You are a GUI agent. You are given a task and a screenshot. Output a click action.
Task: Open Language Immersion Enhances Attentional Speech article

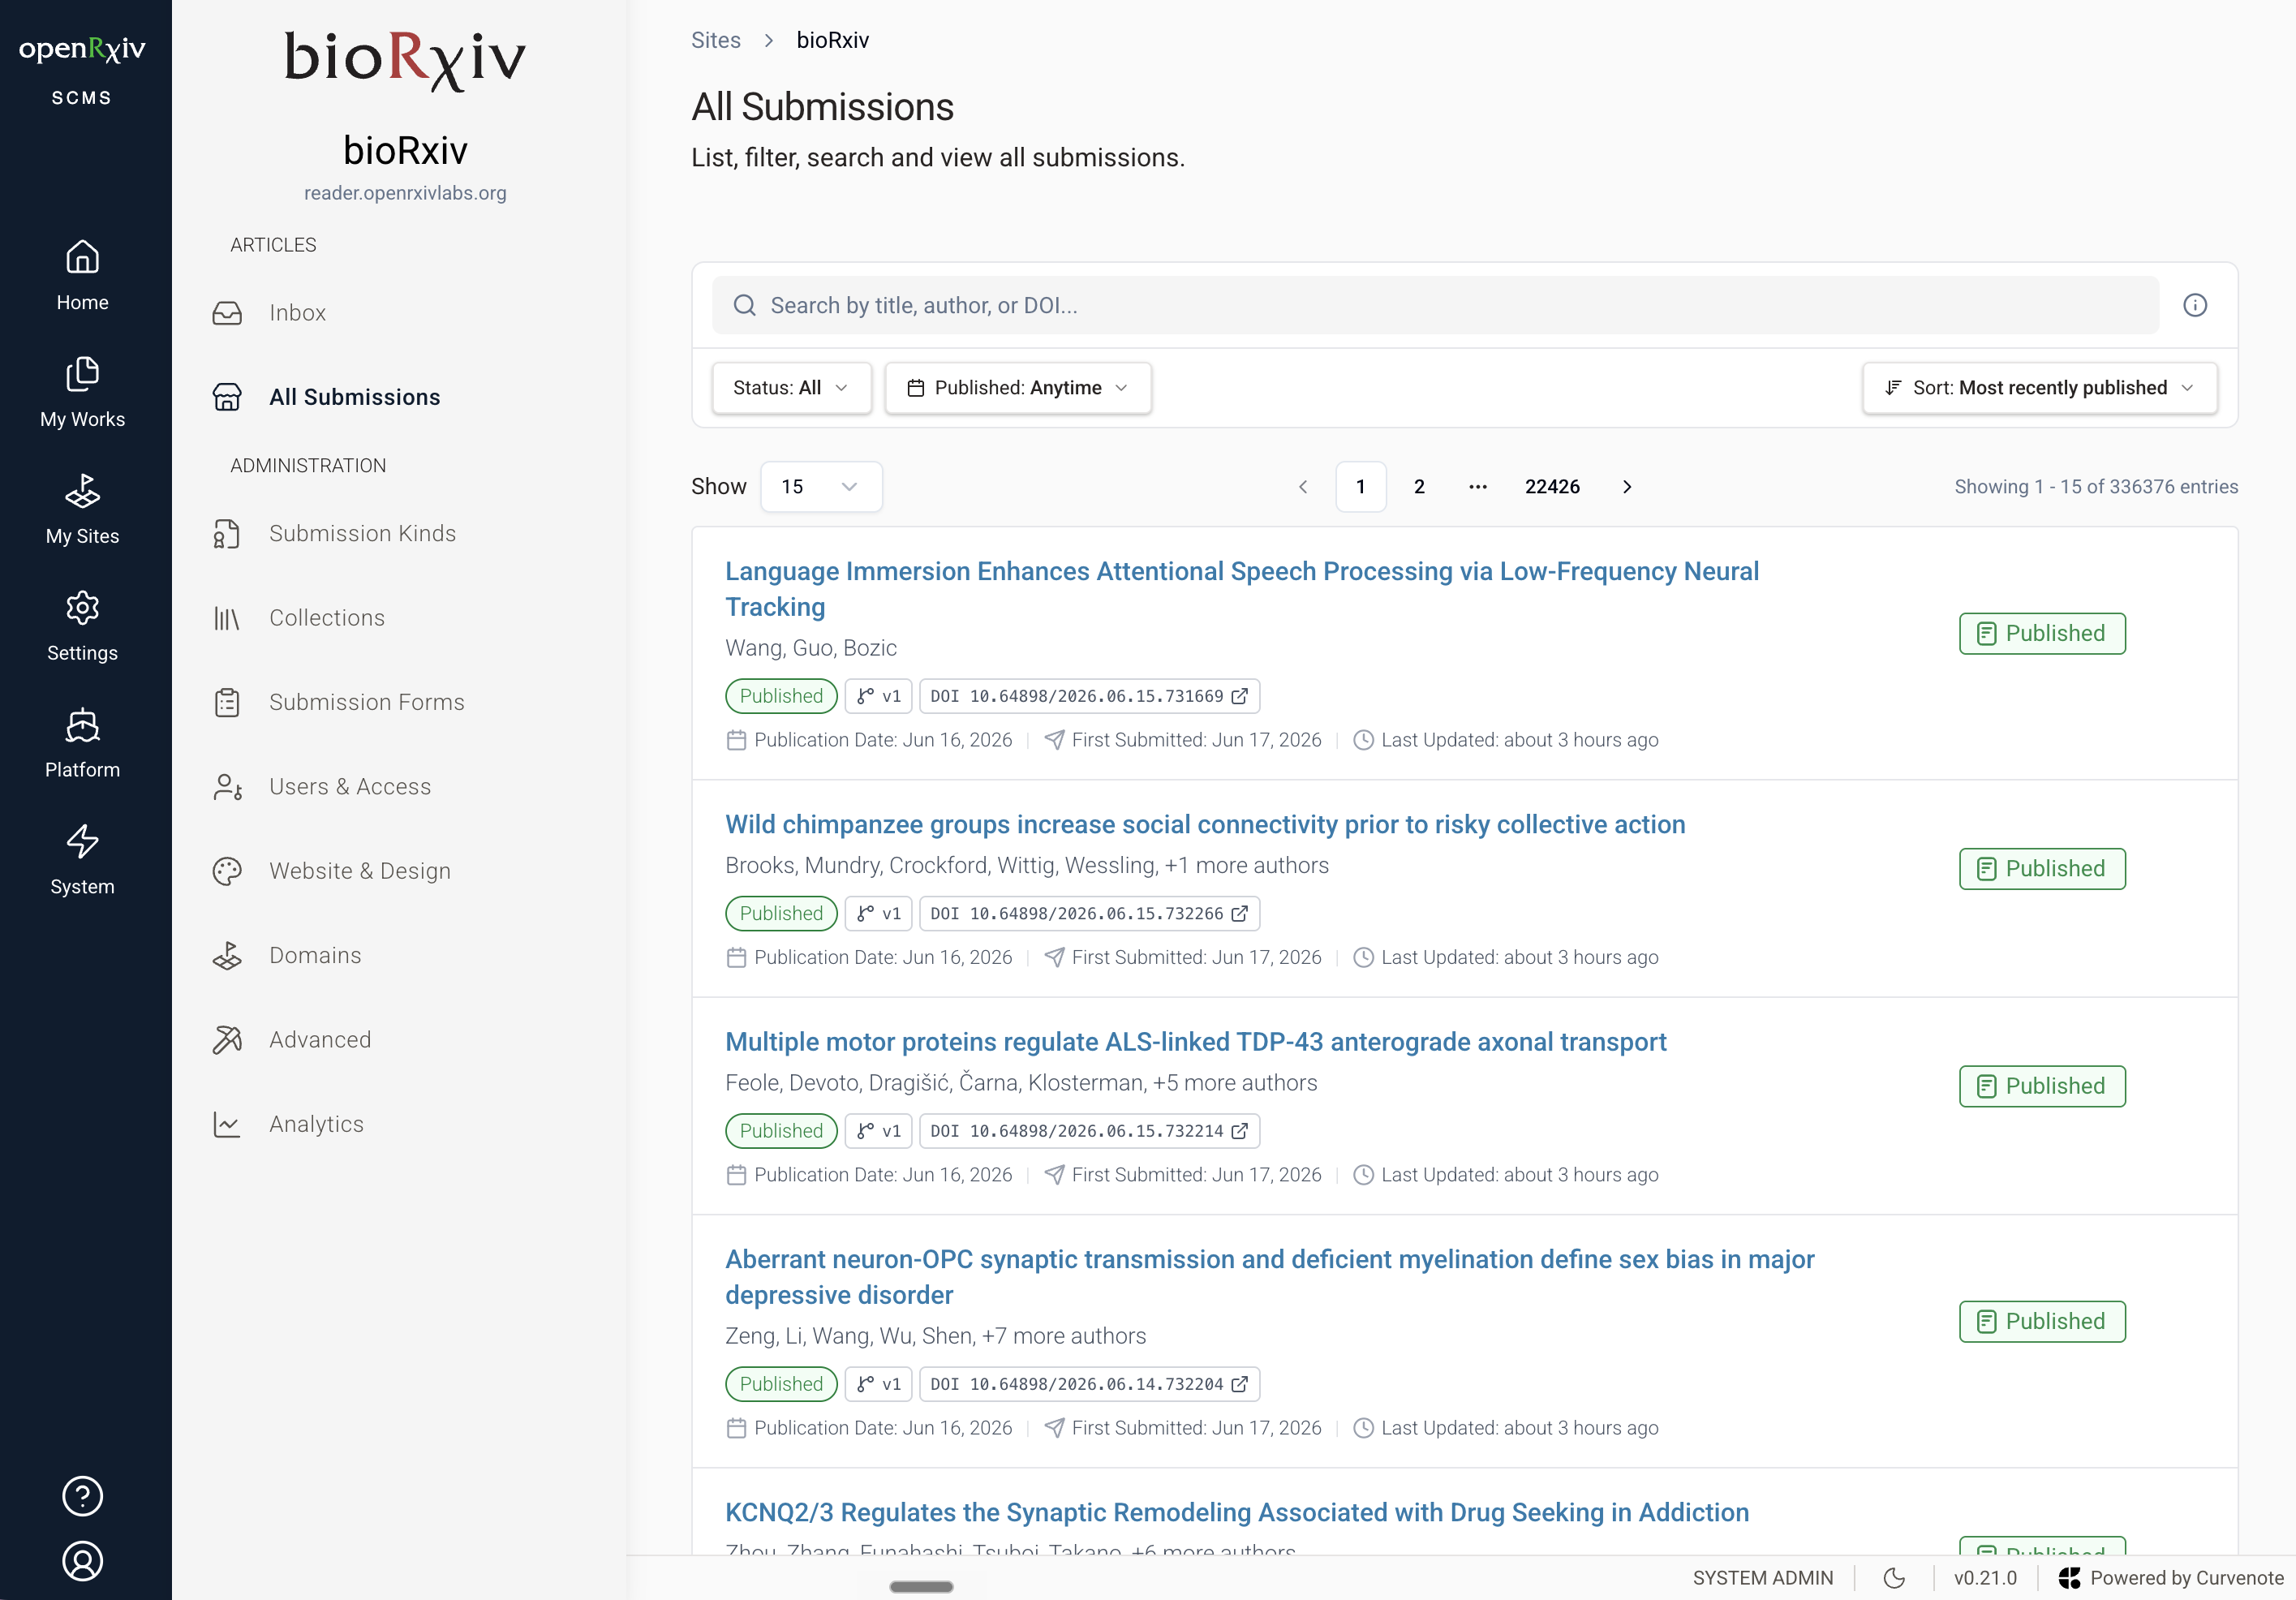pyautogui.click(x=1242, y=589)
